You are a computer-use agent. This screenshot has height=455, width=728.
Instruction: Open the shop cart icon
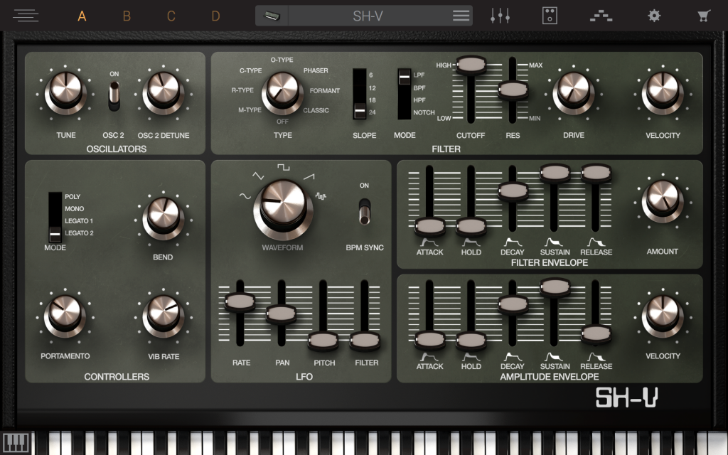(702, 15)
